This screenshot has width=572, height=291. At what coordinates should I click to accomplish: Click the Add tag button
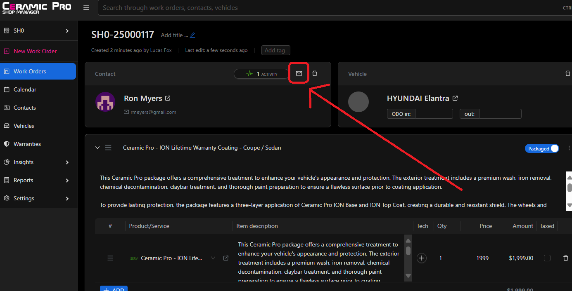275,50
